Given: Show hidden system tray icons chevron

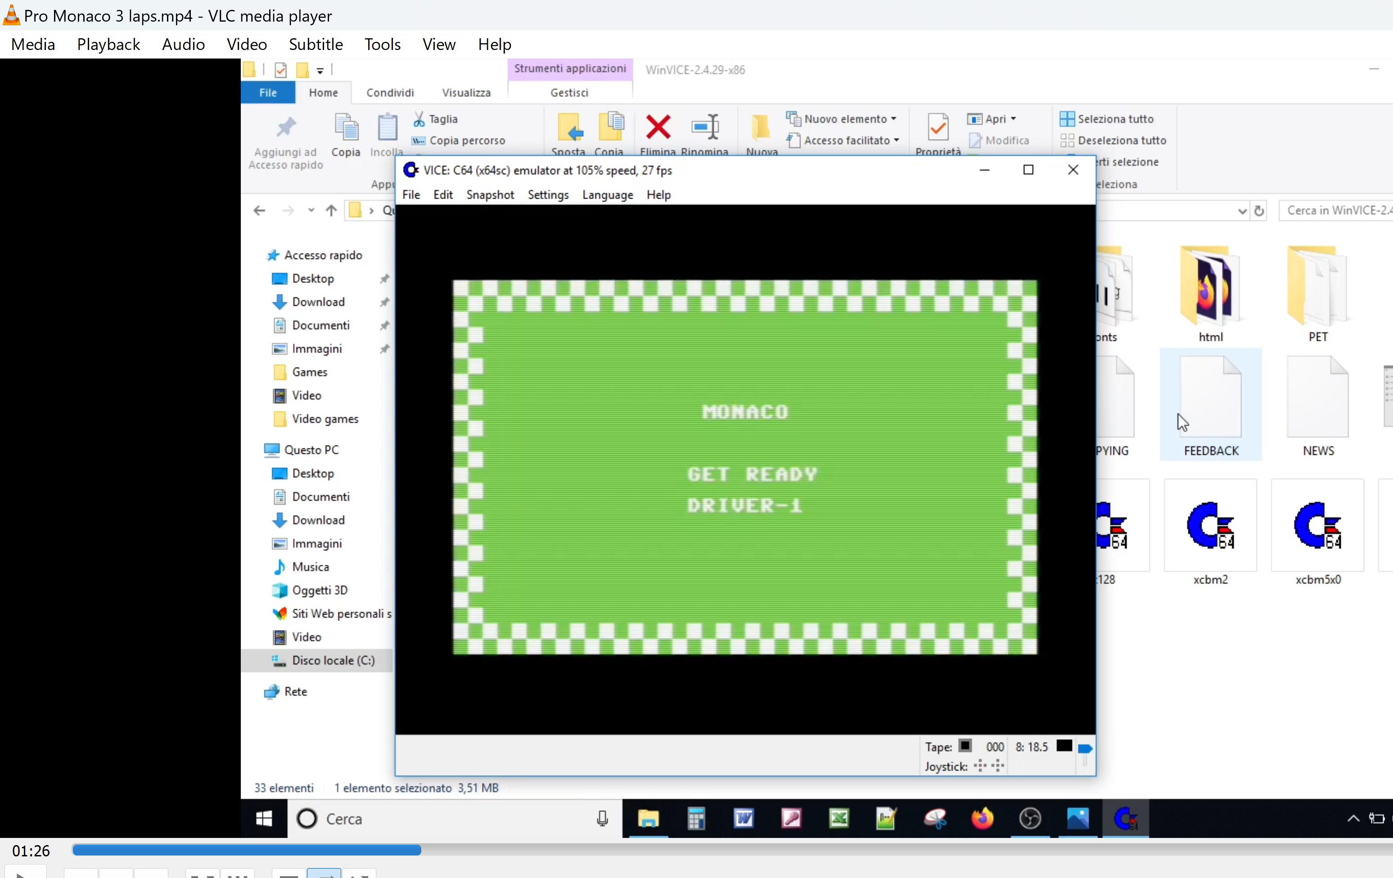Looking at the screenshot, I should click(1353, 819).
